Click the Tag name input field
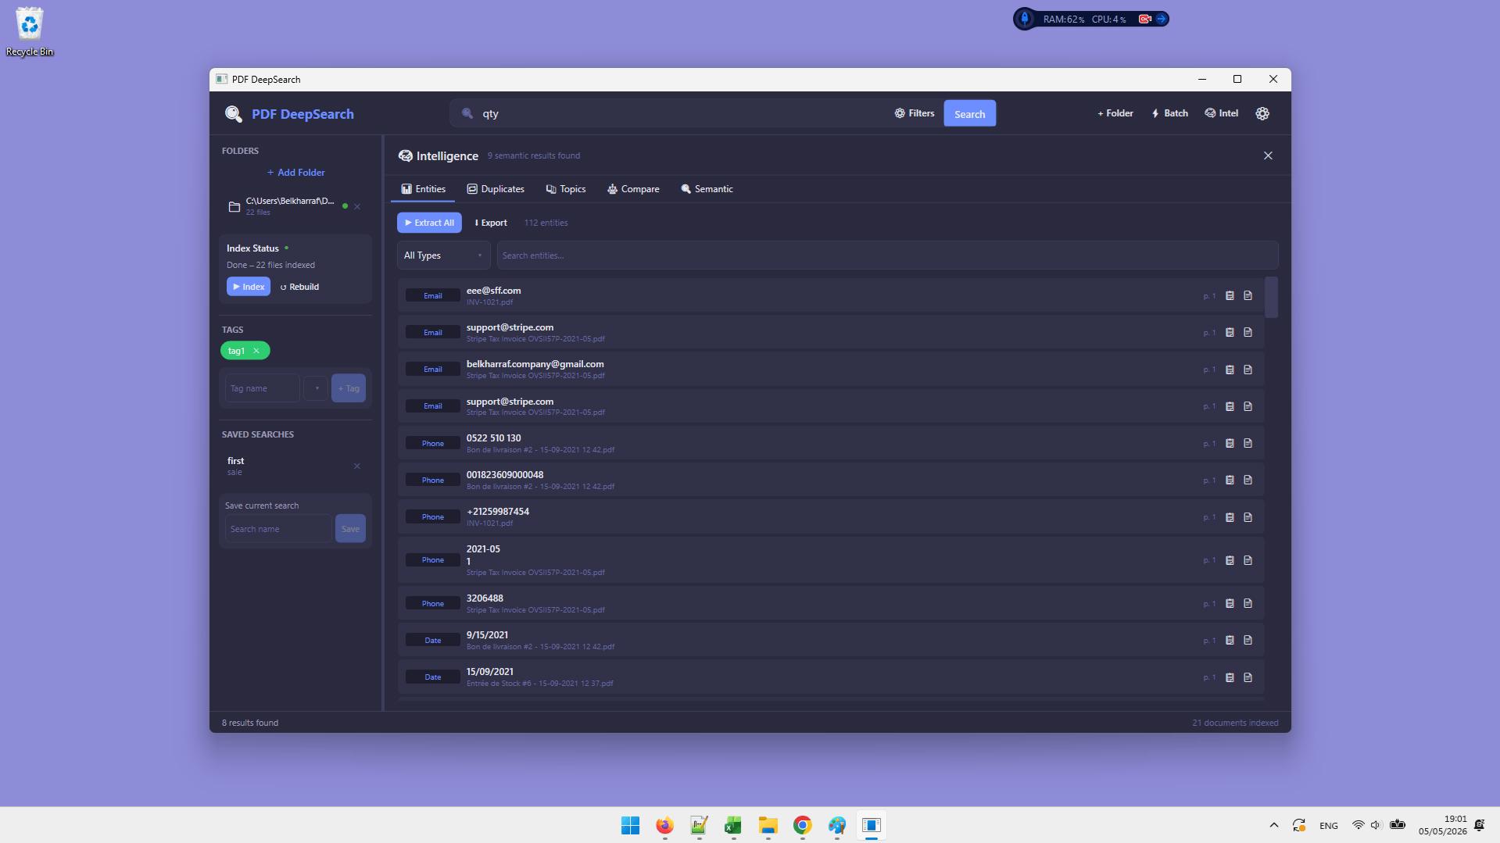Image resolution: width=1500 pixels, height=843 pixels. [x=262, y=388]
